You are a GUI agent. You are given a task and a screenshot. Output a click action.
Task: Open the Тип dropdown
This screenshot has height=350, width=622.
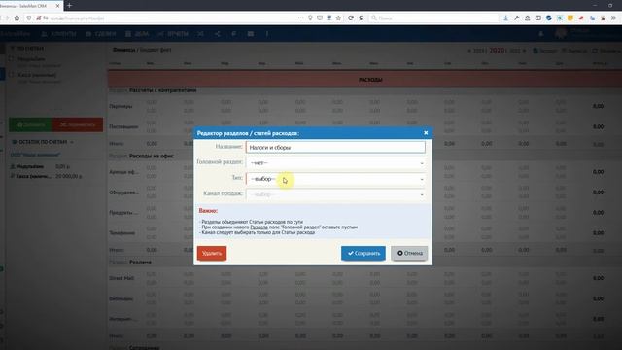[x=335, y=179]
